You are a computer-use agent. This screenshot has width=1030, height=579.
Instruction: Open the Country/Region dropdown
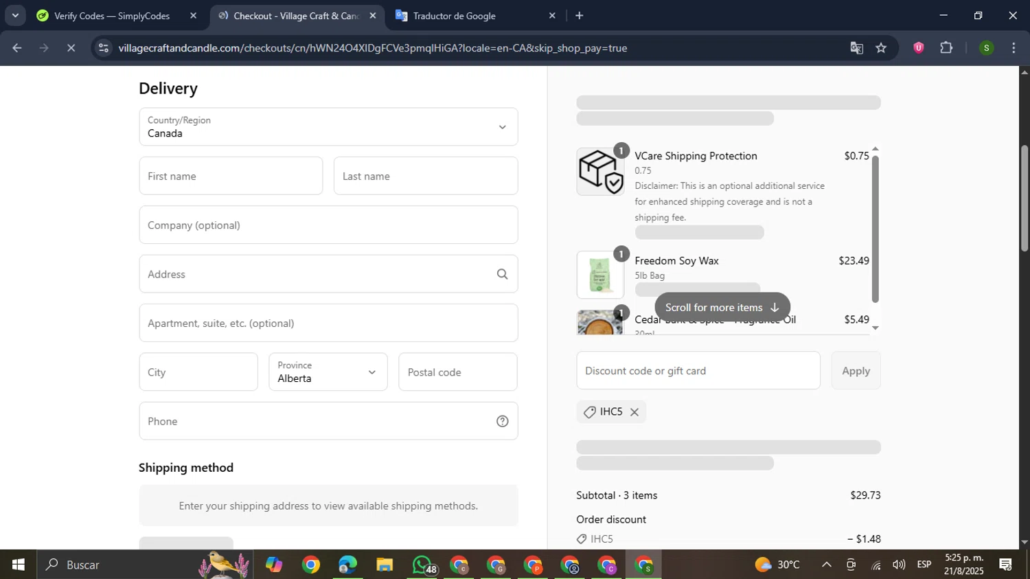328,126
